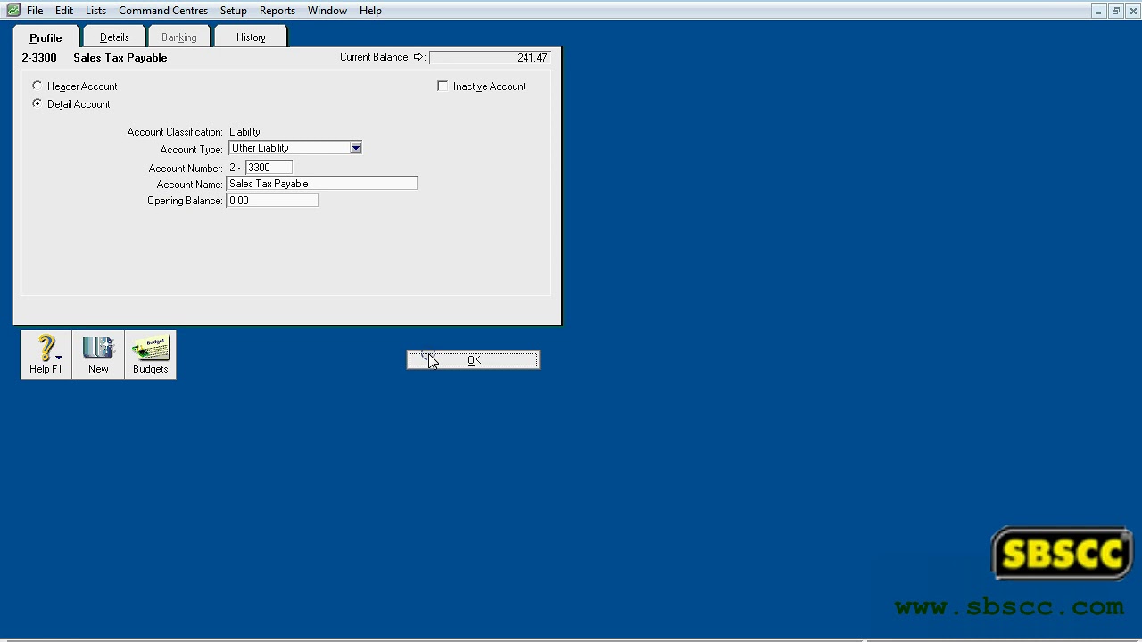This screenshot has width=1142, height=642.
Task: Switch to the Details tab
Action: click(114, 37)
